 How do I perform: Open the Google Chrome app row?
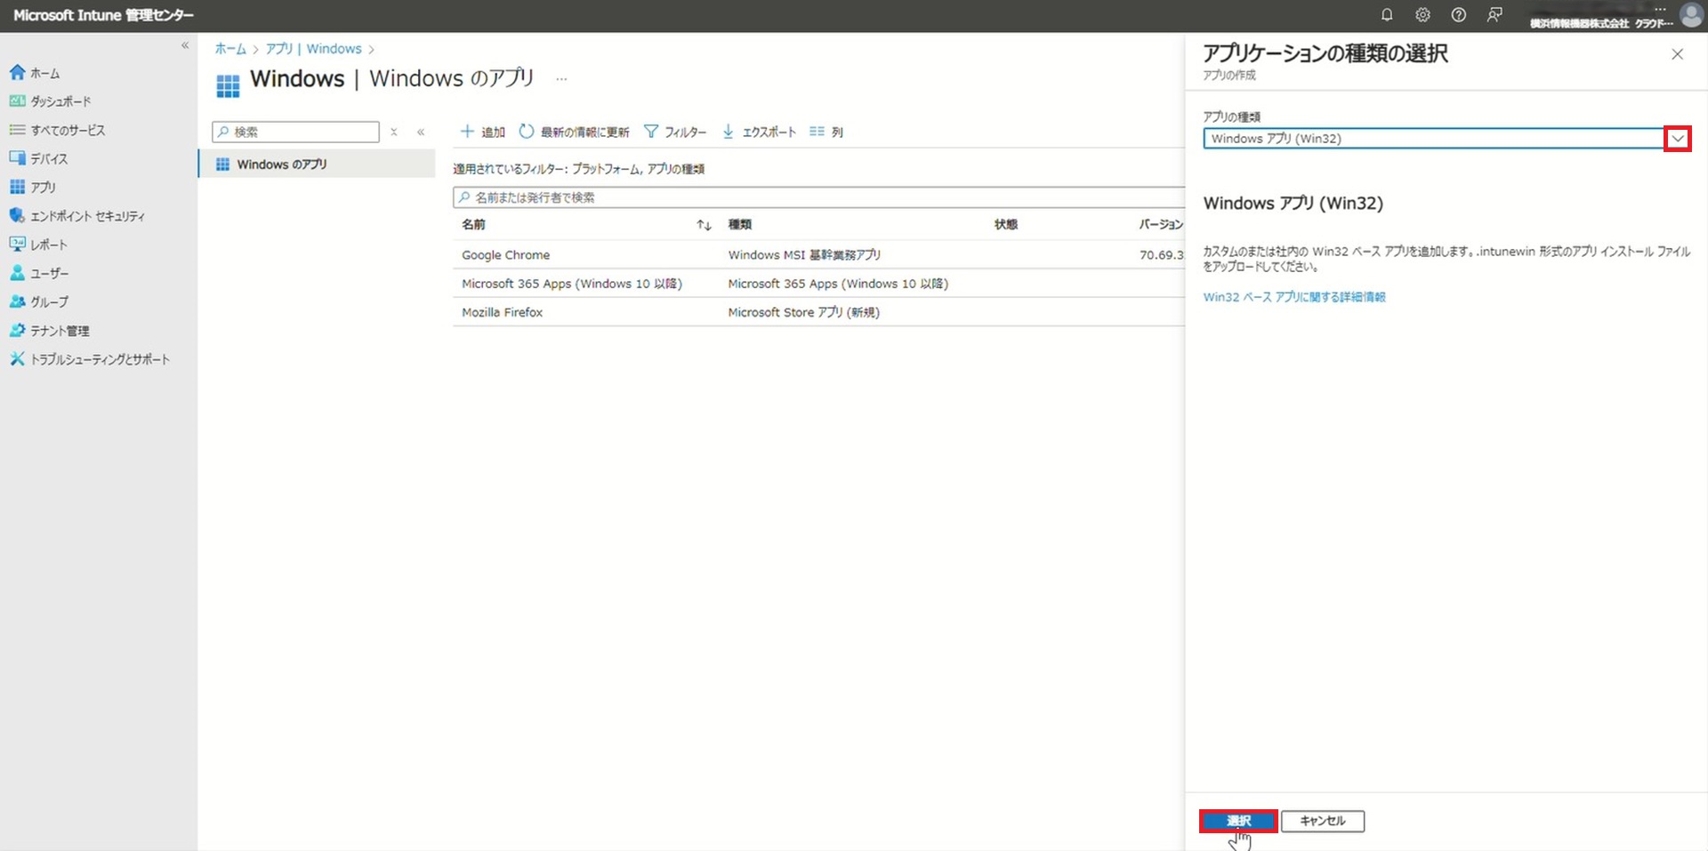(818, 255)
